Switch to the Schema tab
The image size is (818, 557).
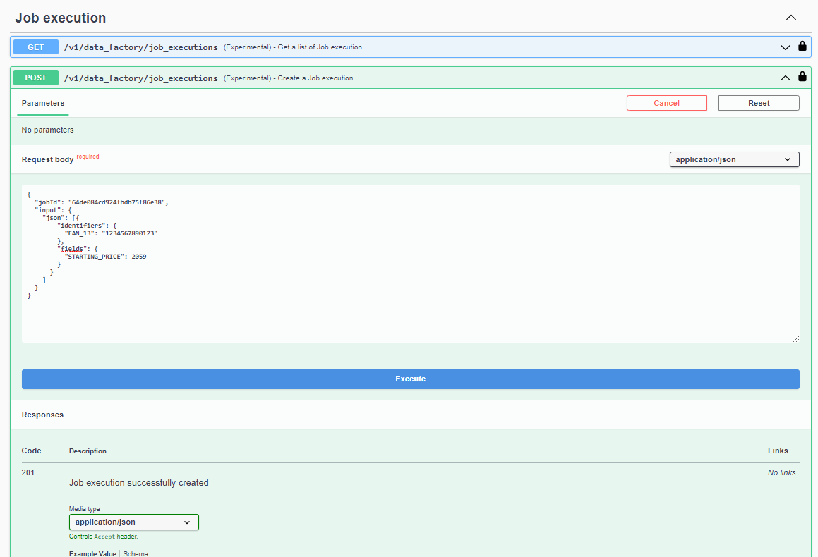tap(136, 553)
